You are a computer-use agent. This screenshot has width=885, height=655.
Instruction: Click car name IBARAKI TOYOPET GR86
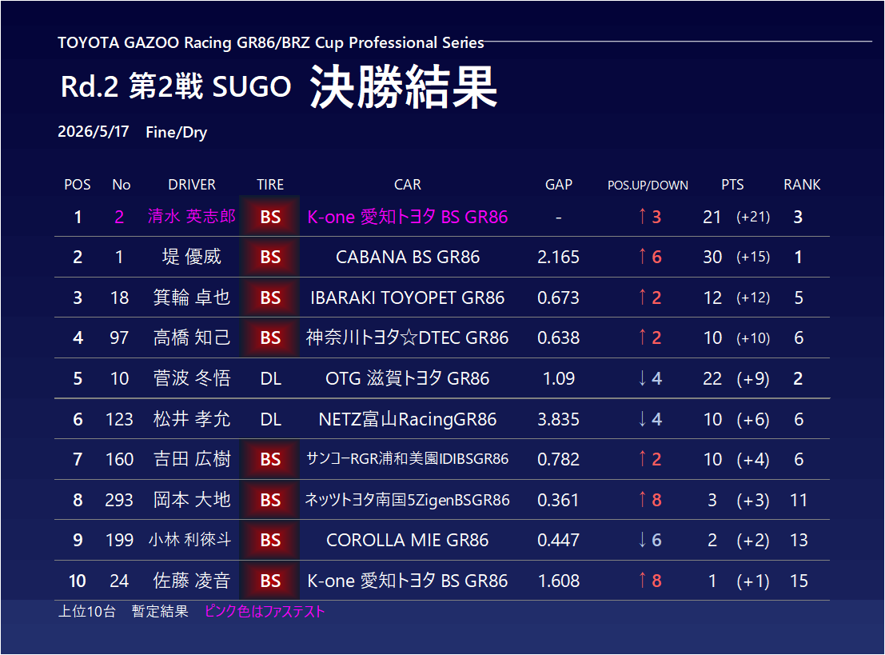click(408, 298)
